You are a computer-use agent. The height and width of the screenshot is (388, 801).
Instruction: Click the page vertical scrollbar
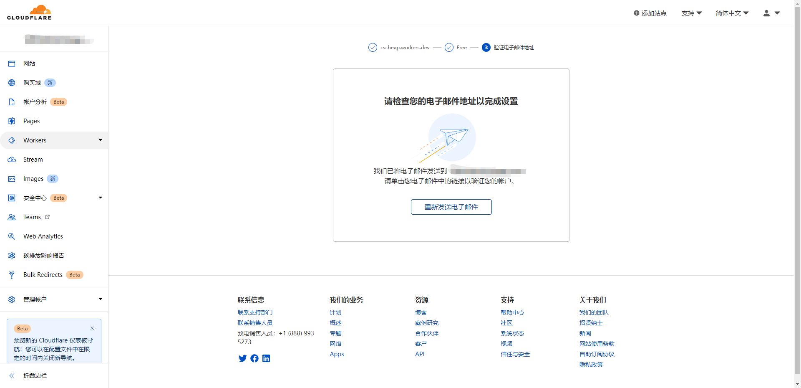(x=798, y=190)
